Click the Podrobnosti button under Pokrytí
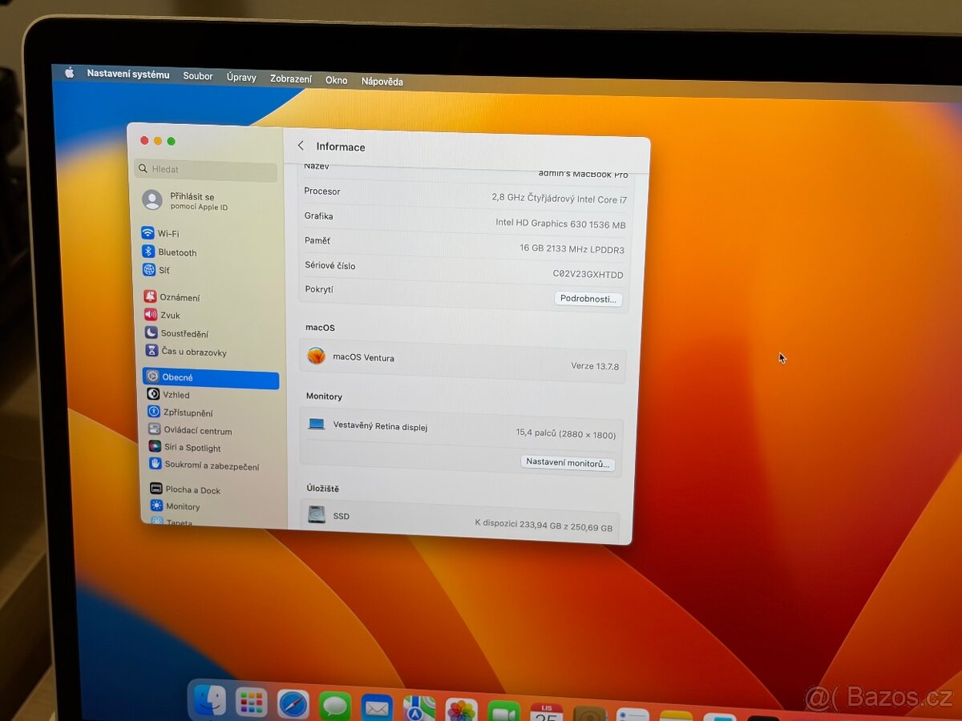962x721 pixels. (x=588, y=299)
